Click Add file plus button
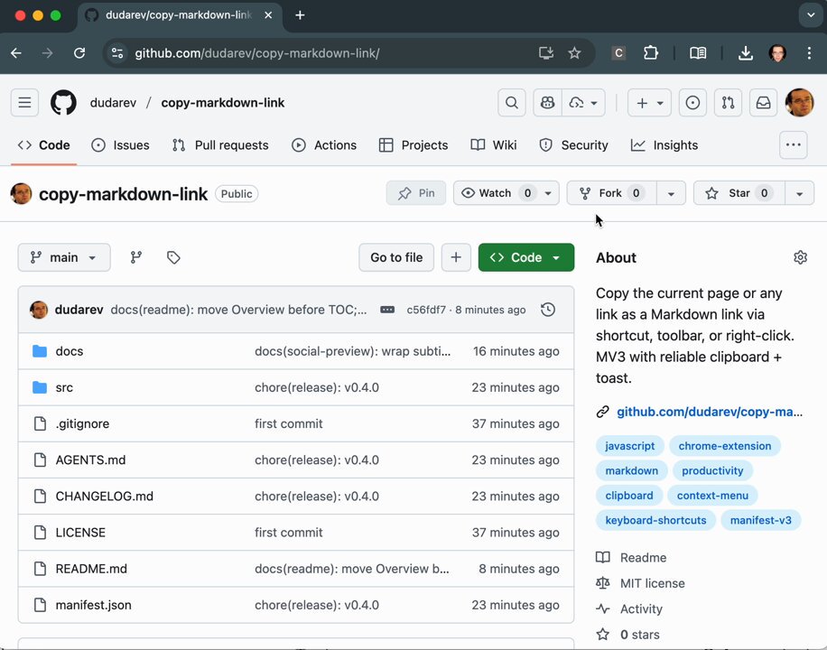The width and height of the screenshot is (827, 650). pos(456,257)
